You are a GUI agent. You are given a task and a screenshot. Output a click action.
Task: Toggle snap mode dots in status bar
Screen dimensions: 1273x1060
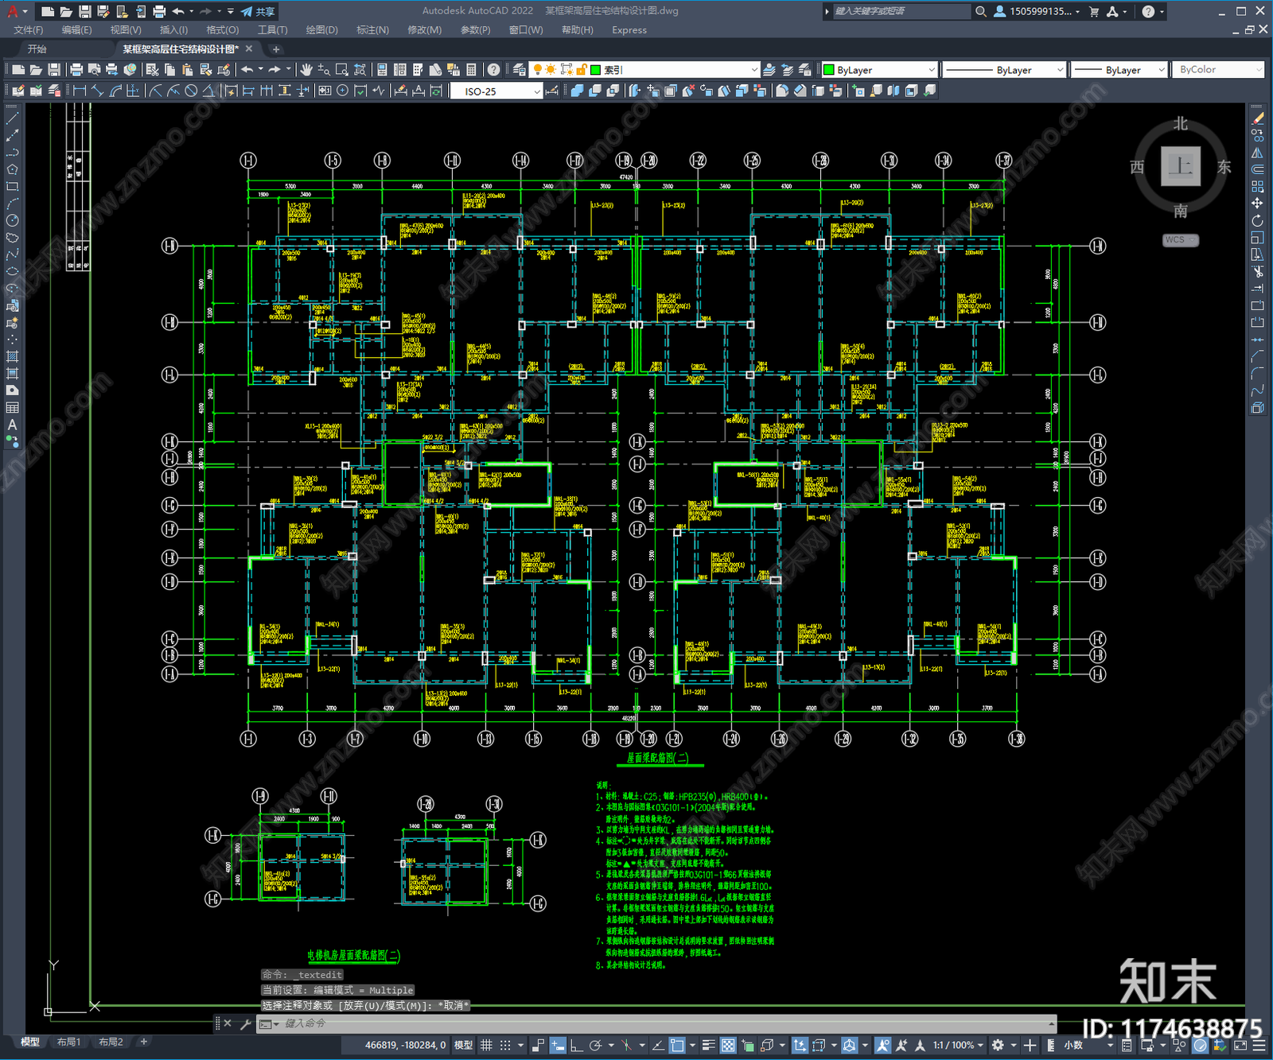point(505,1045)
